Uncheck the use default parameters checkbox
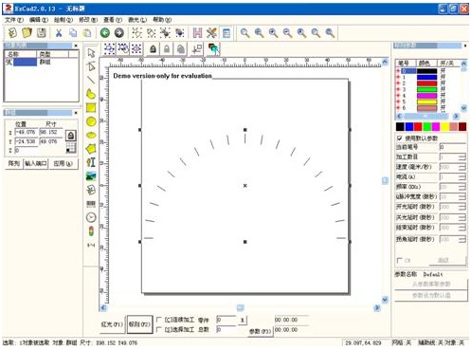 pos(400,138)
